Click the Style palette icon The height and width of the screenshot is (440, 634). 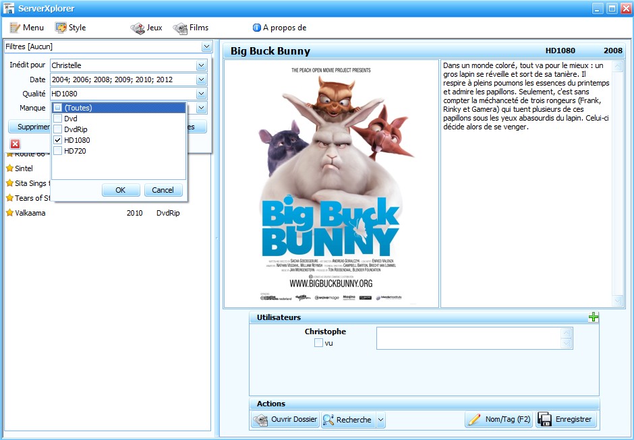[61, 28]
